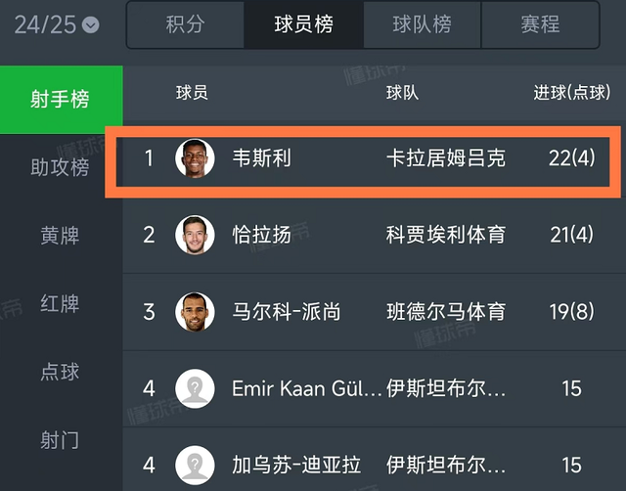626x491 pixels.
Task: Click 马尔科-派尚's avatar photo
Action: [195, 312]
